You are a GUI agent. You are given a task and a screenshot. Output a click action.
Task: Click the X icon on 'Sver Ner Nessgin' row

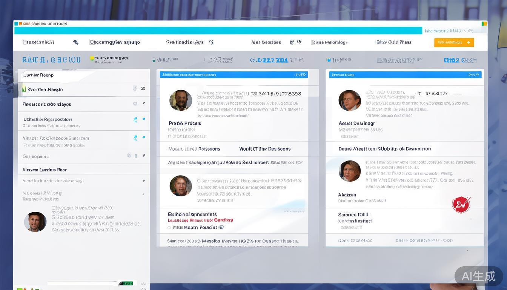pyautogui.click(x=143, y=89)
